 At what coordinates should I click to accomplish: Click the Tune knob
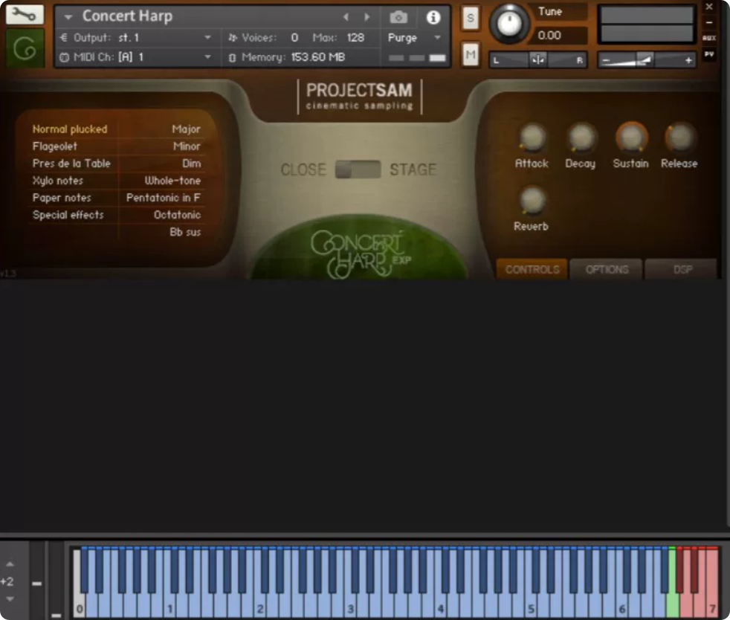click(x=509, y=23)
